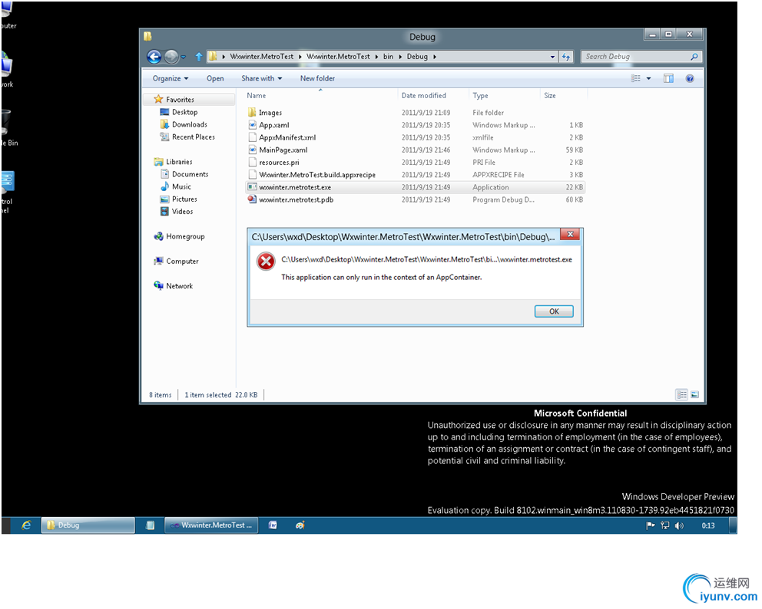Close the AppContainer error dialog
762x609 pixels.
(570, 235)
